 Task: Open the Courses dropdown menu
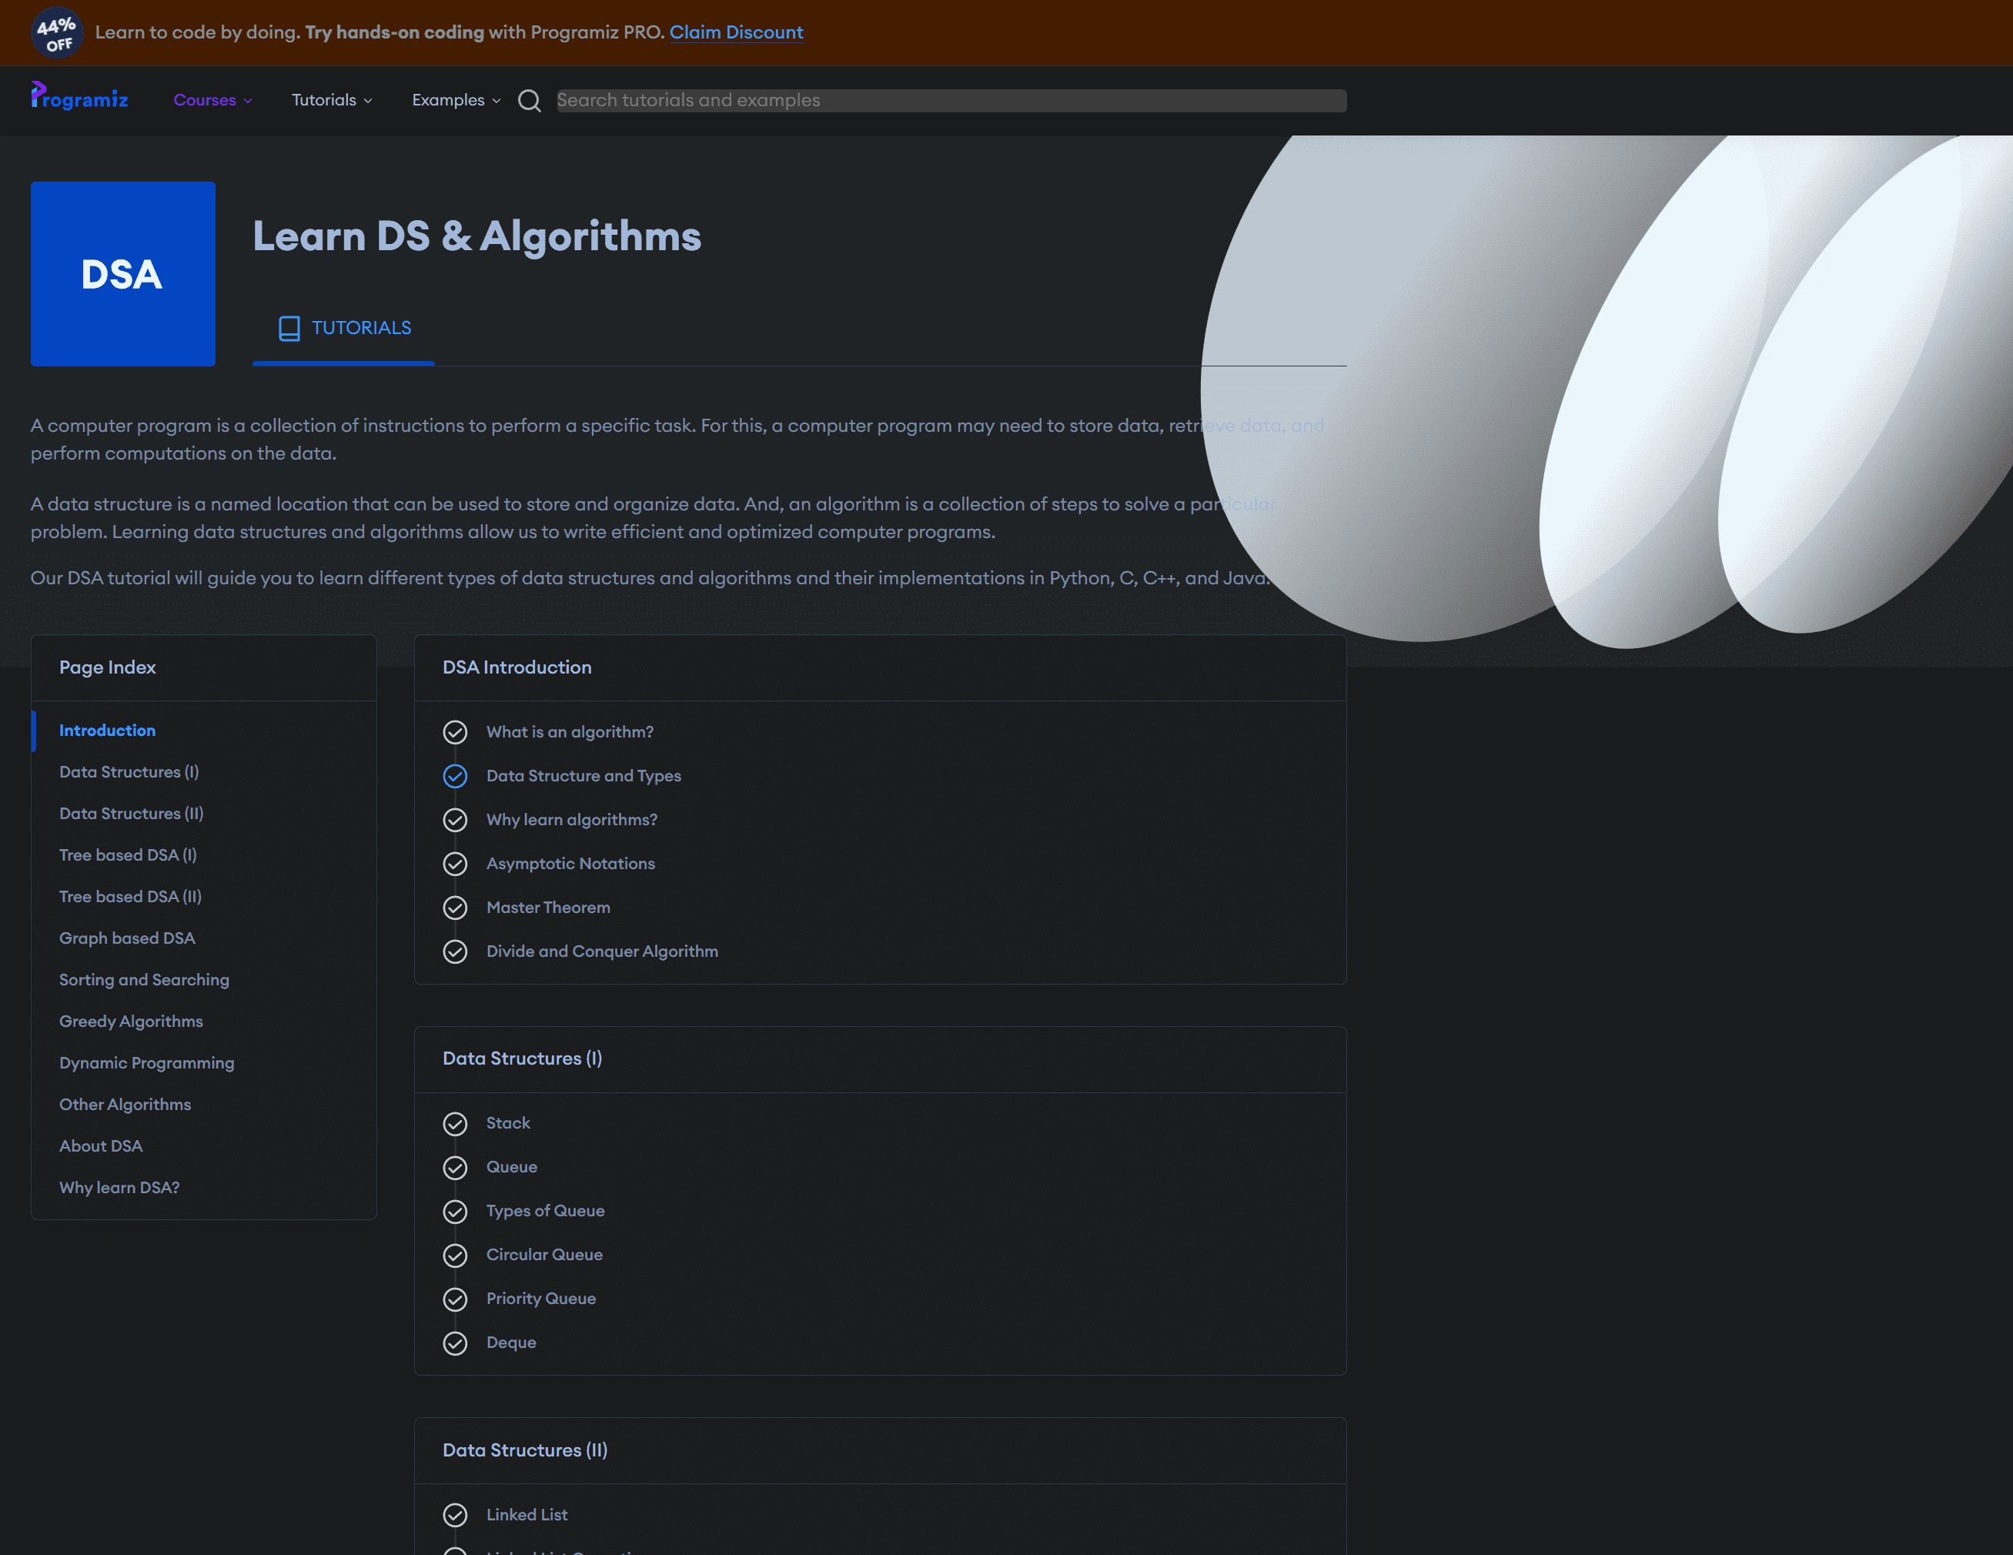pos(213,99)
